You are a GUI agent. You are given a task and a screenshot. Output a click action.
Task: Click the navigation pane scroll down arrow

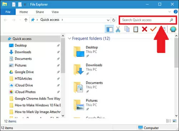pyautogui.click(x=63, y=116)
